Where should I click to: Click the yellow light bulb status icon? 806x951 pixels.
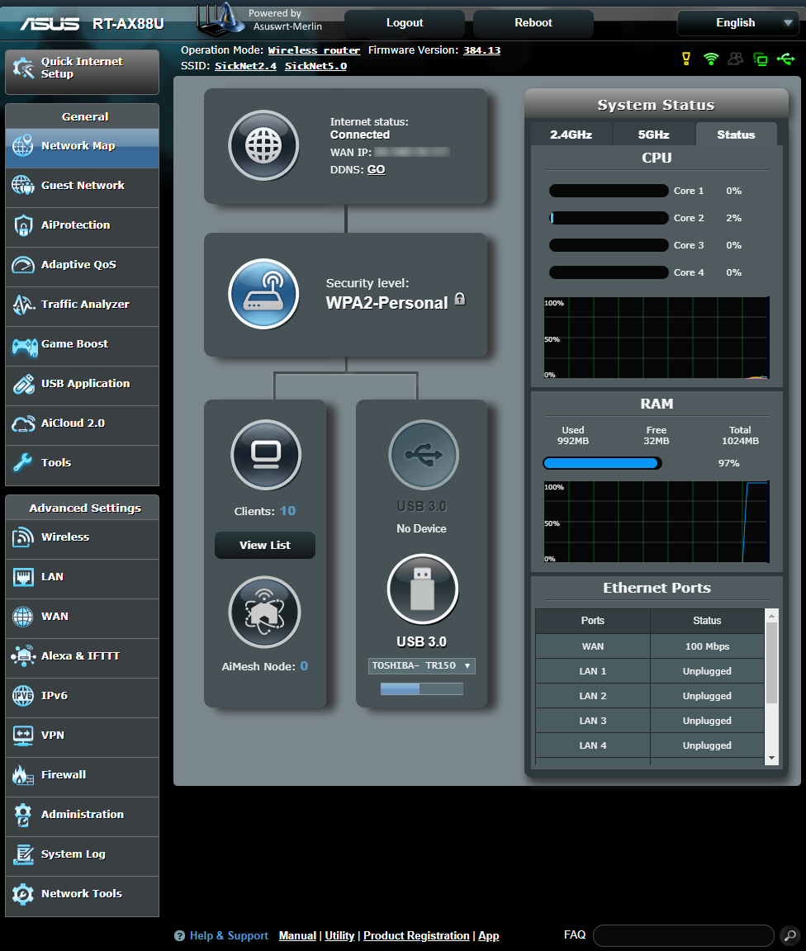(686, 59)
